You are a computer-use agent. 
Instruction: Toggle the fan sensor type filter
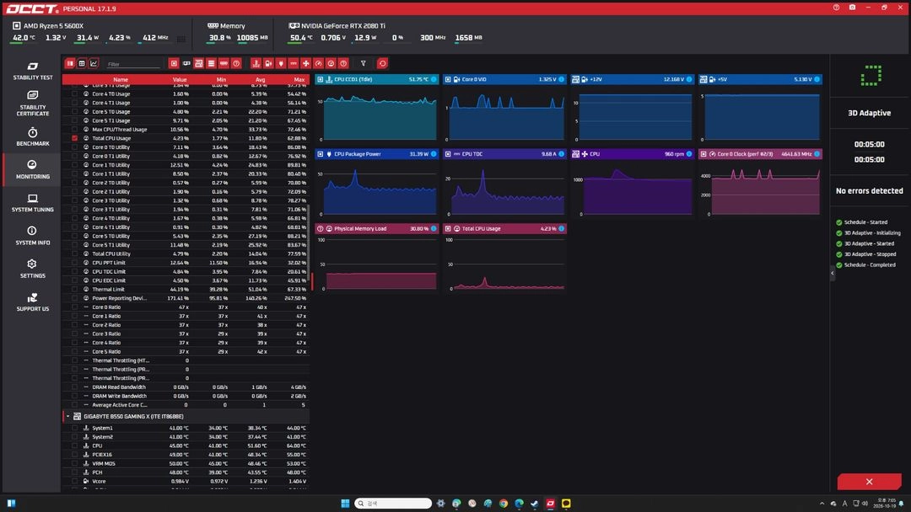pyautogui.click(x=306, y=63)
